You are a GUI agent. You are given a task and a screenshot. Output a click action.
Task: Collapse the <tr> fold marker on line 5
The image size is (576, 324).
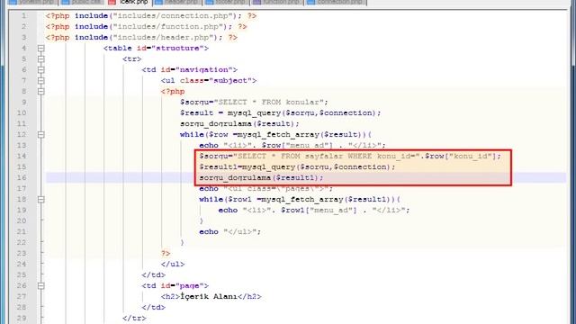41,59
